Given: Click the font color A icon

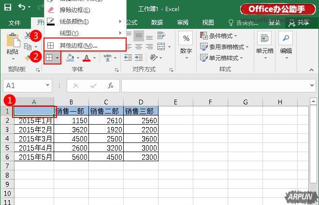Looking at the screenshot, I should [87, 58].
